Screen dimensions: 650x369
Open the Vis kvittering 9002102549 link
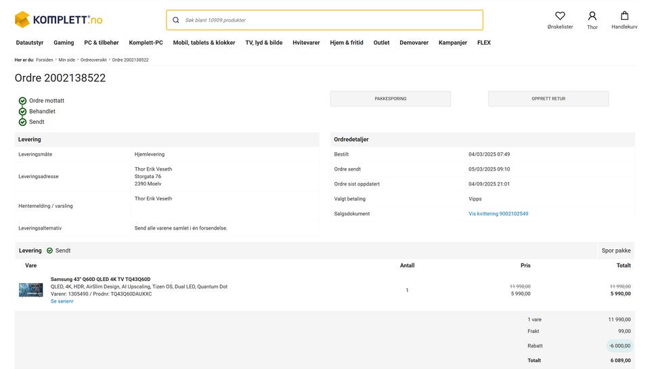tap(498, 214)
